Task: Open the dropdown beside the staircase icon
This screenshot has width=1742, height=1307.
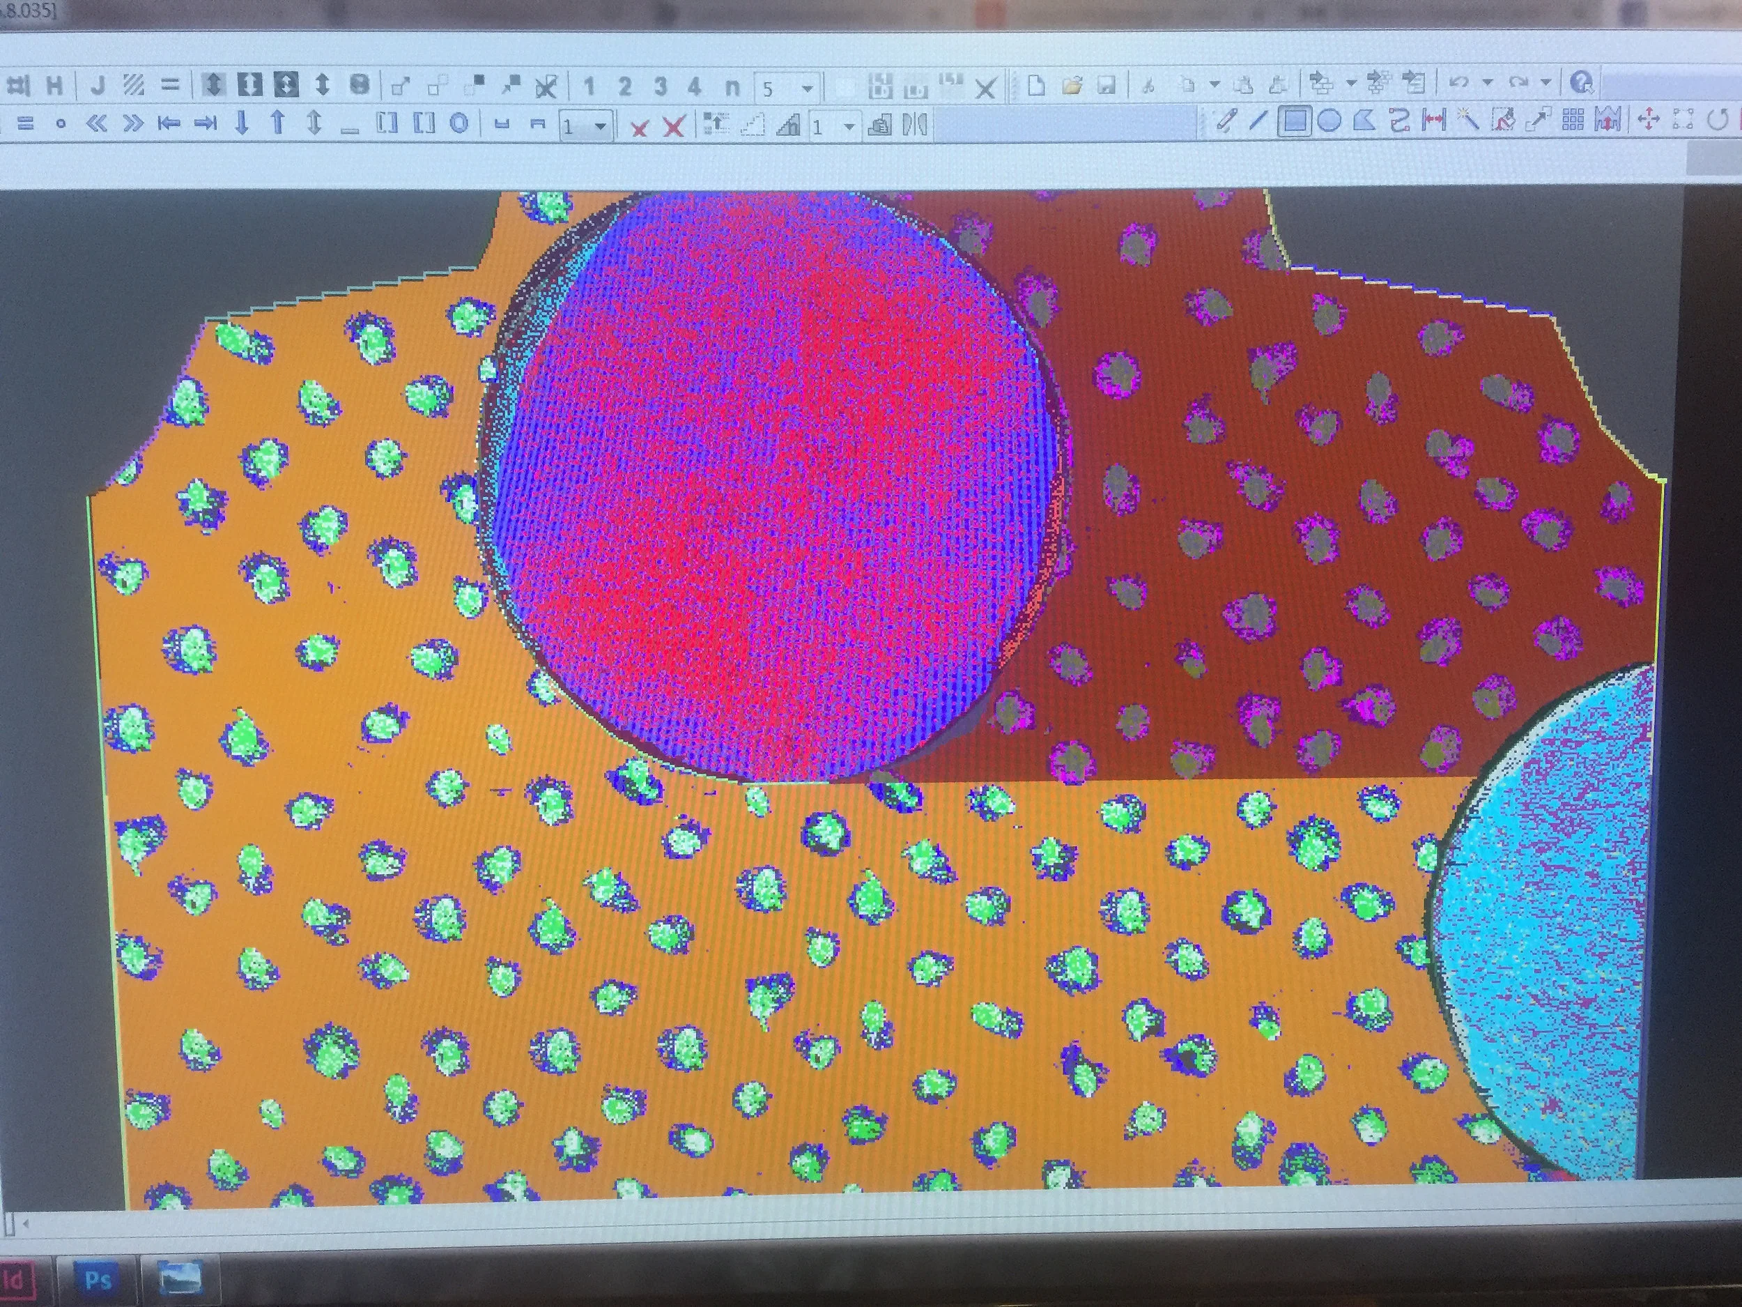Action: point(848,127)
